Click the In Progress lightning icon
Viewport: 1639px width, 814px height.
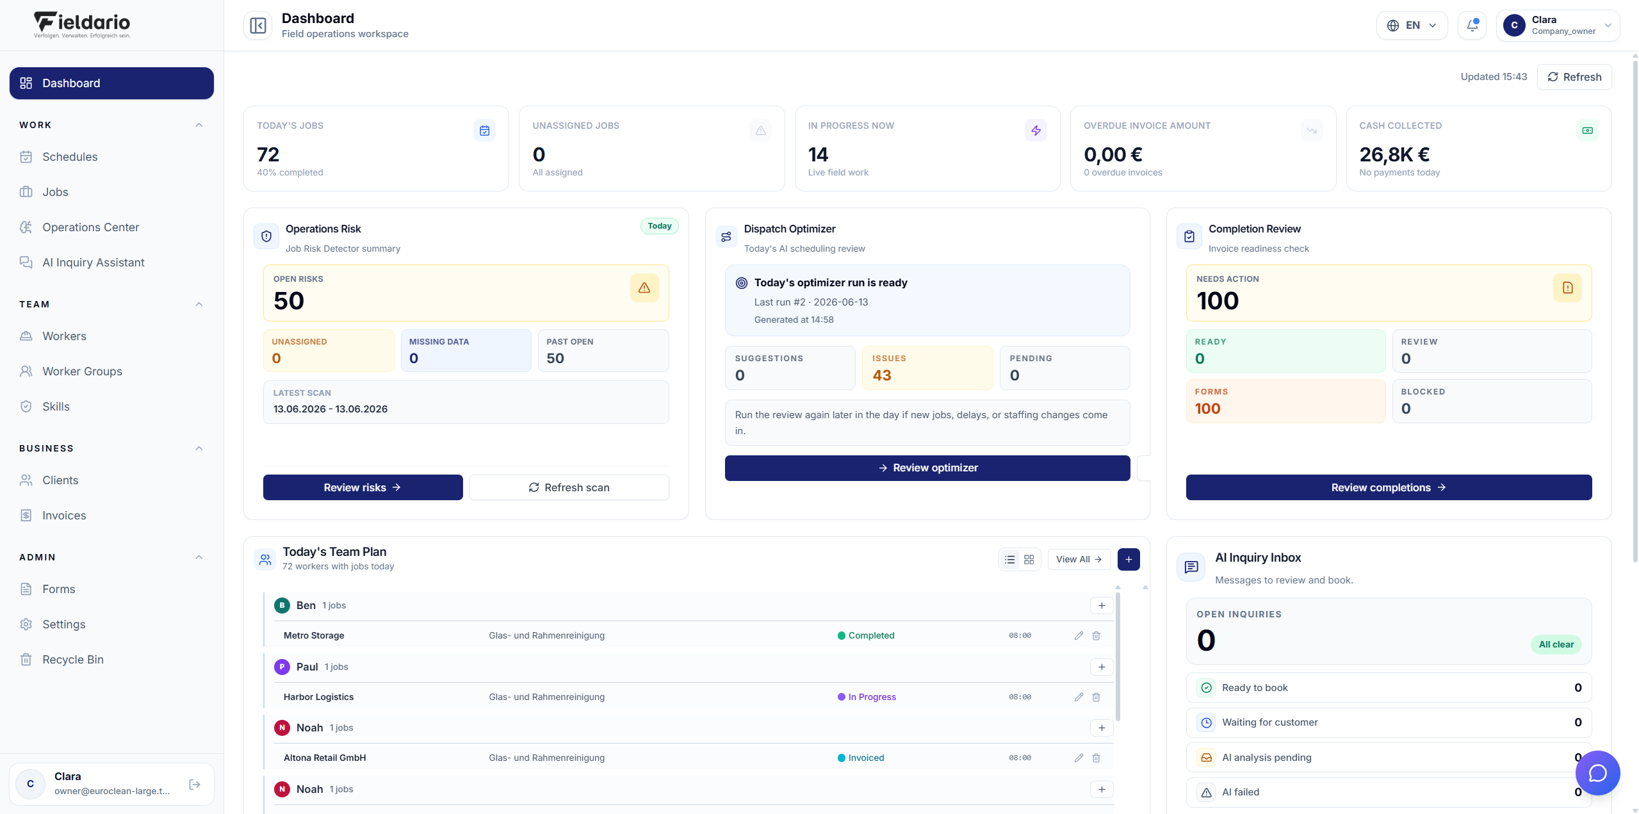pos(1036,131)
